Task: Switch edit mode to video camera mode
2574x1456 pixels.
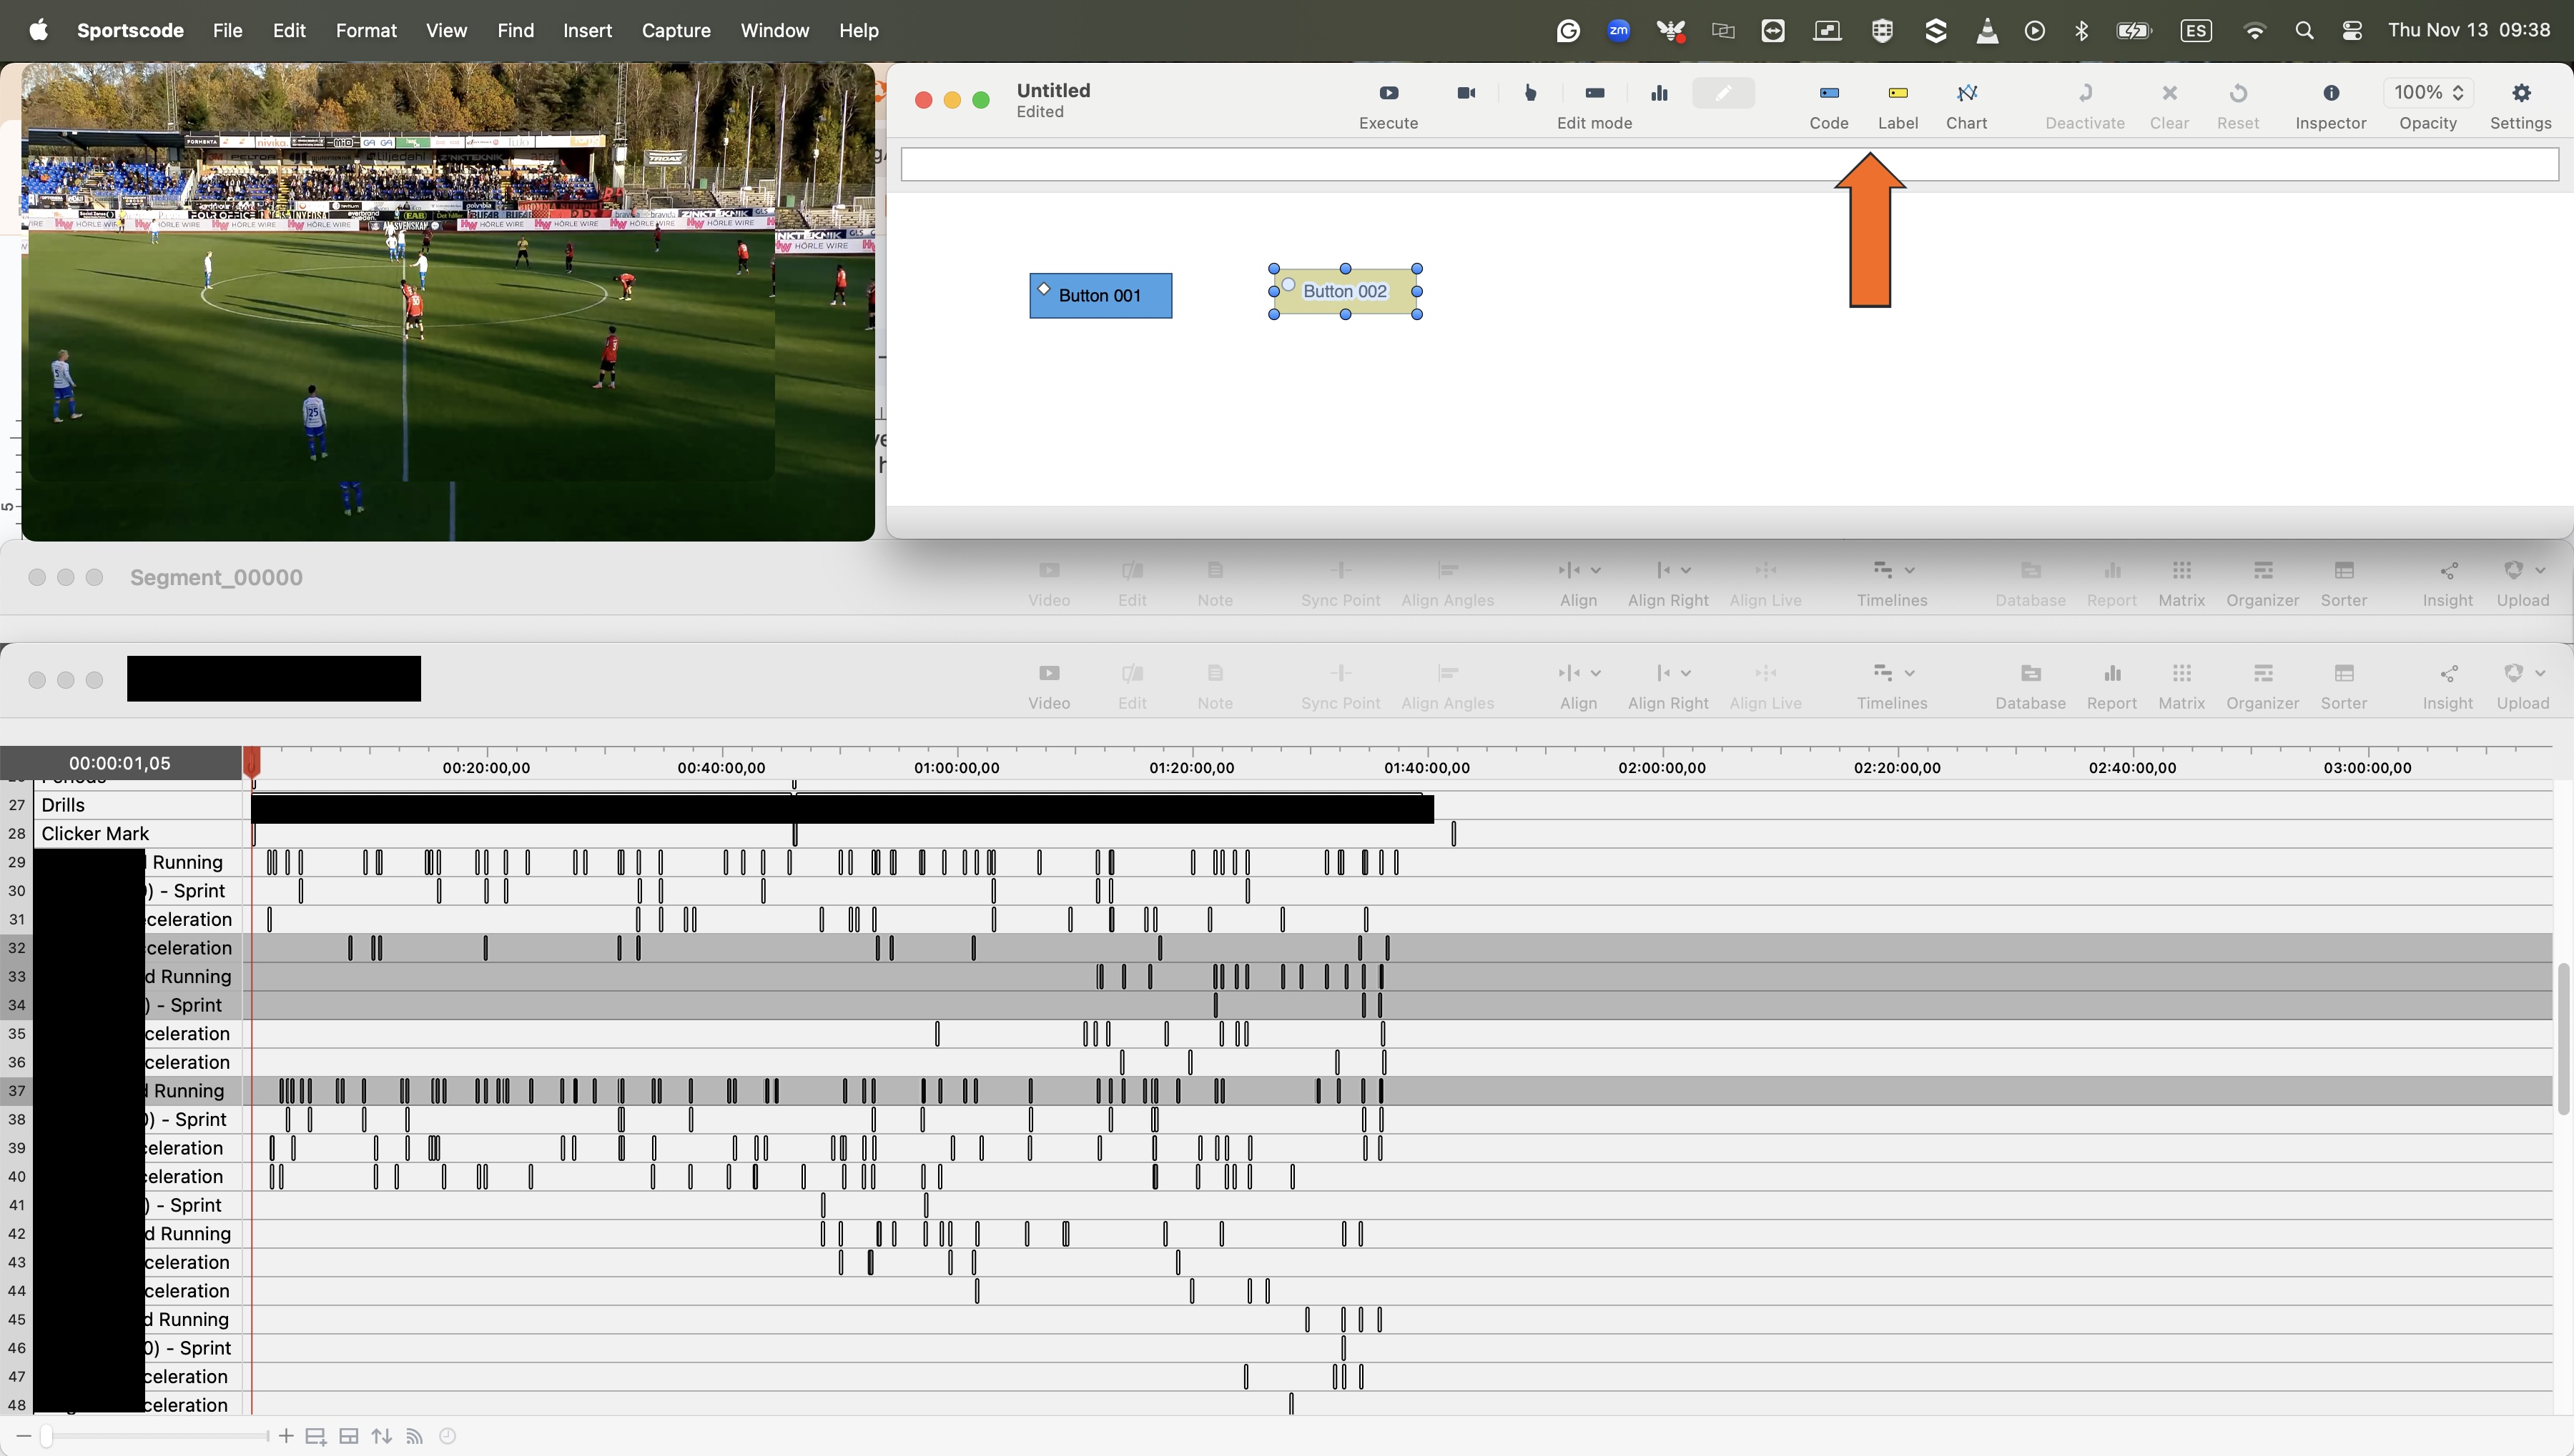Action: click(1466, 93)
